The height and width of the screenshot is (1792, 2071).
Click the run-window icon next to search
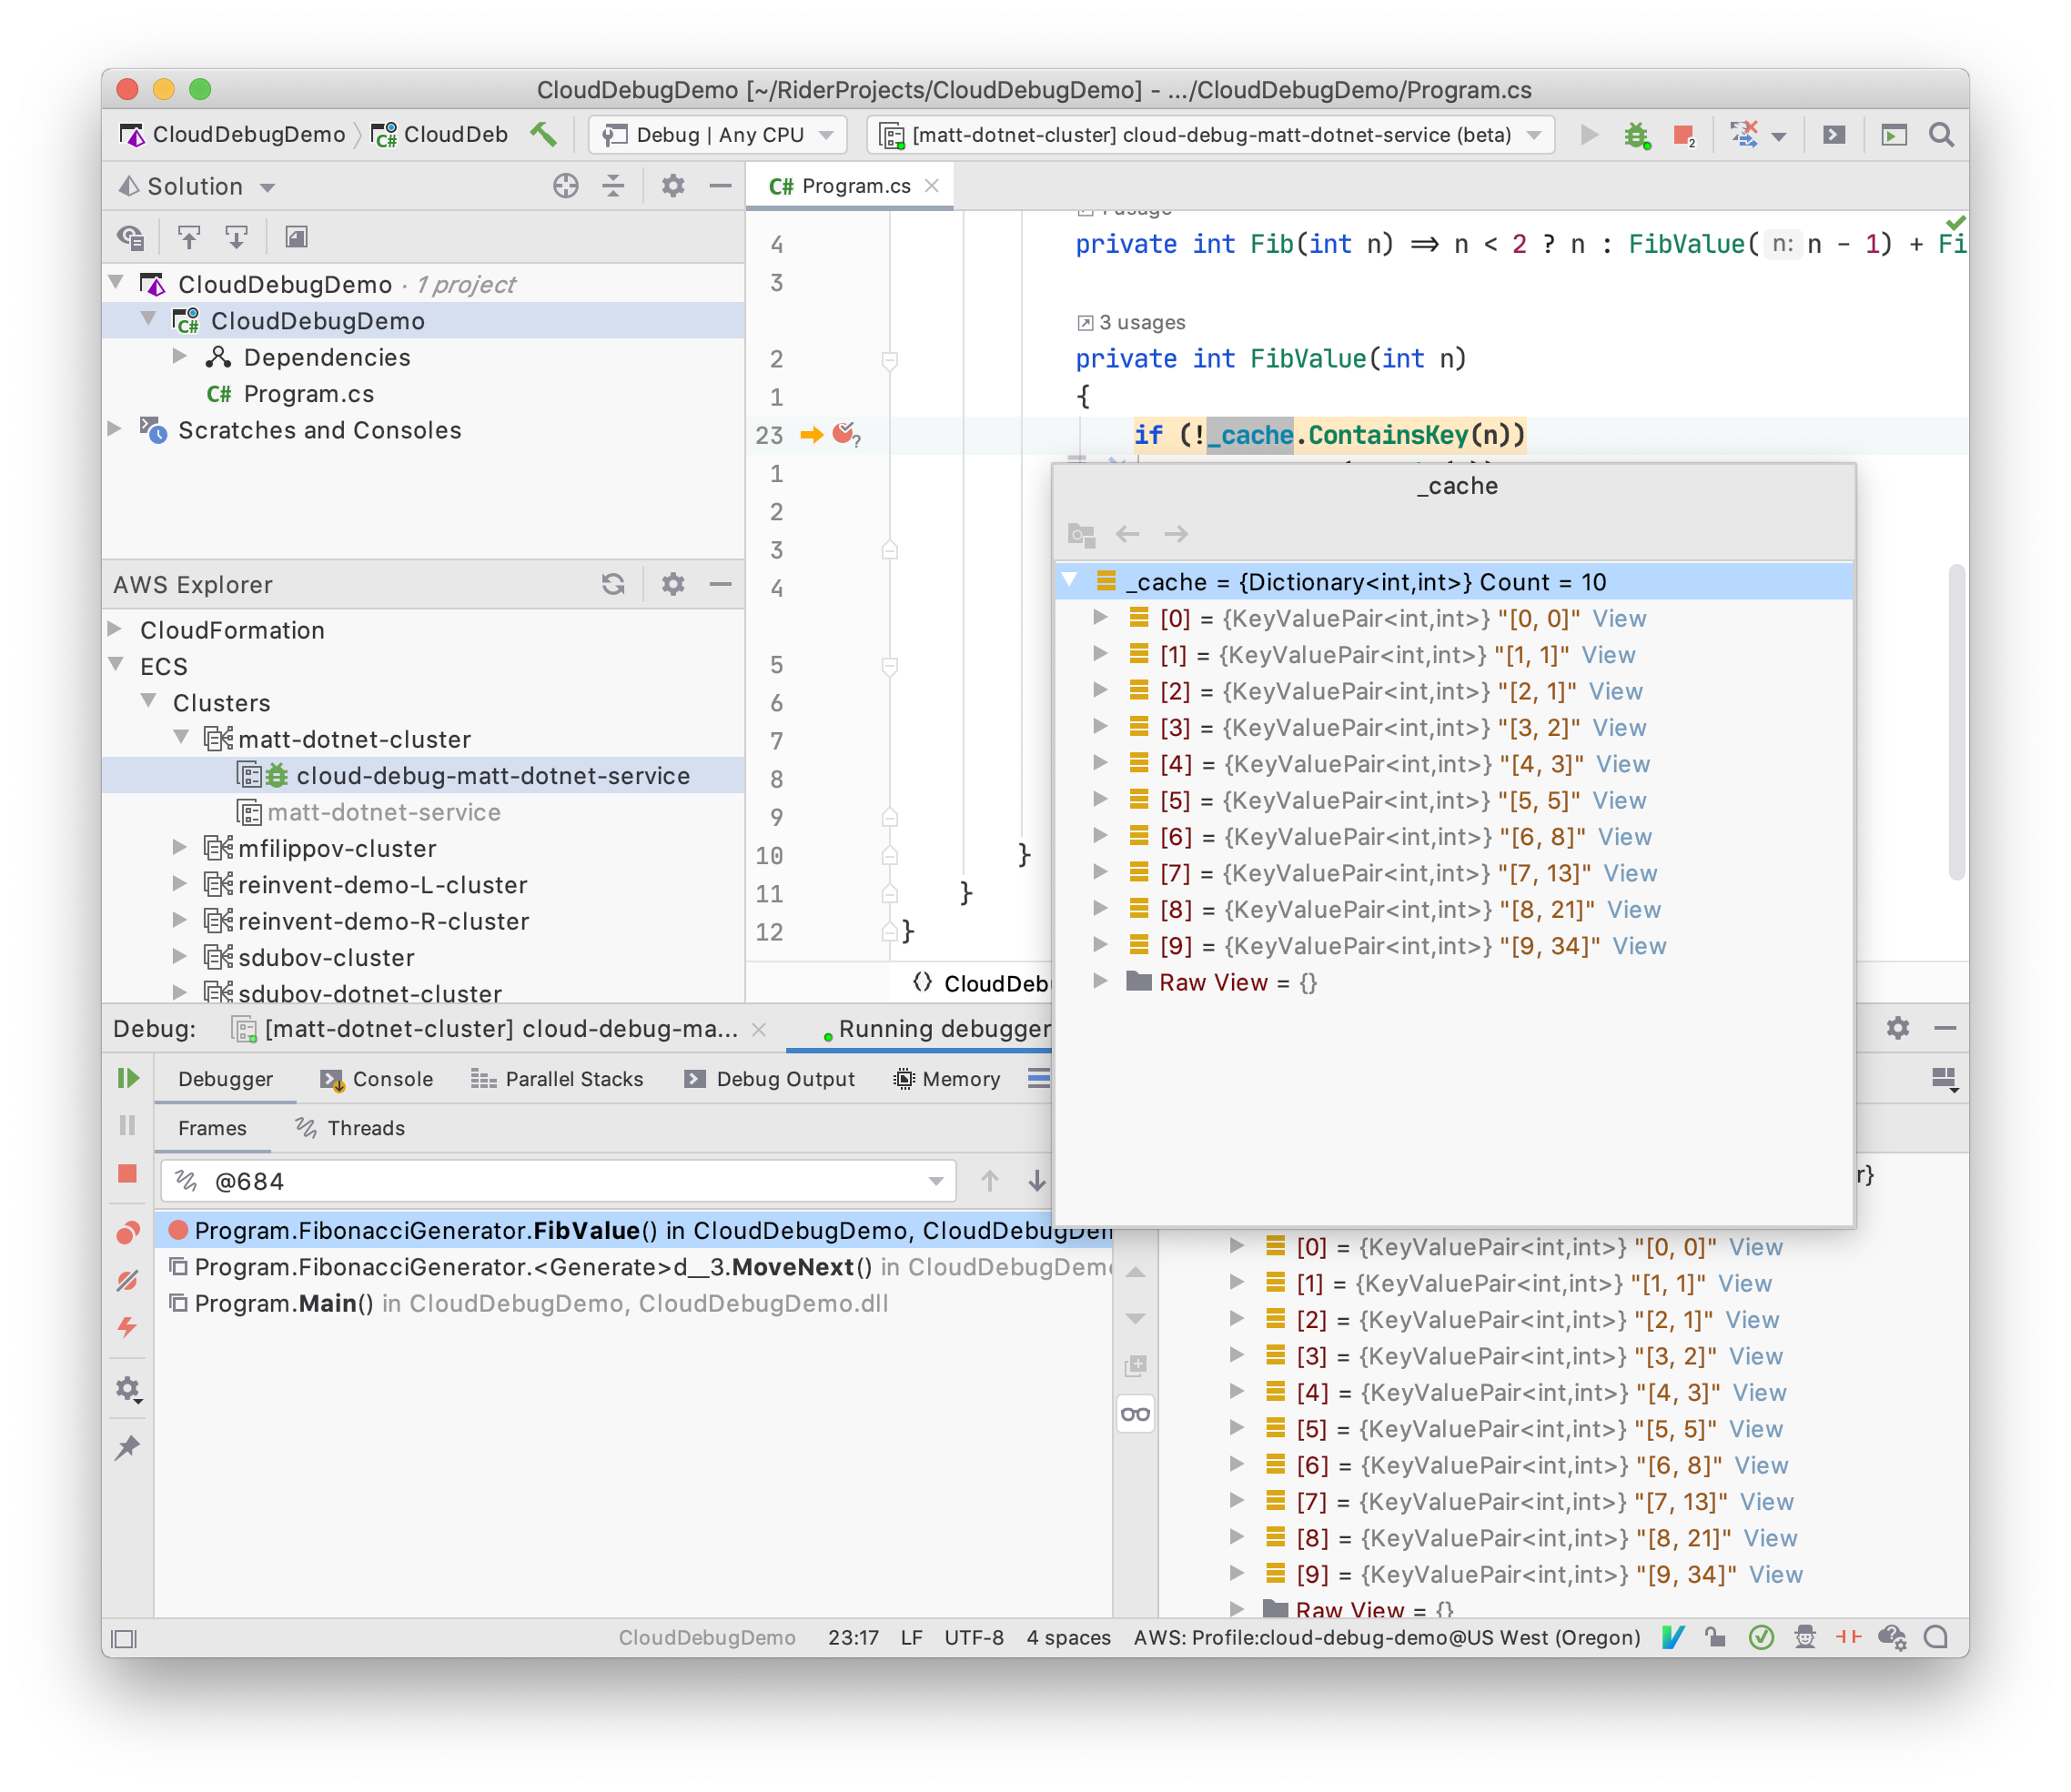pyautogui.click(x=1893, y=134)
